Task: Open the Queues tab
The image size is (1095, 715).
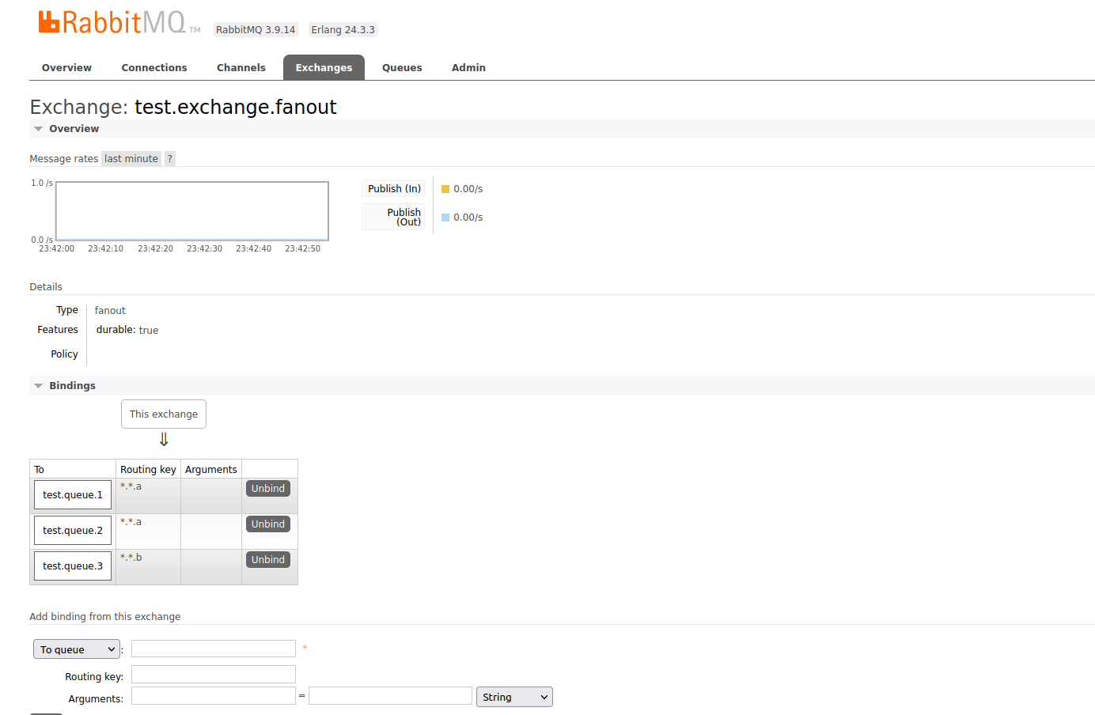Action: point(402,68)
